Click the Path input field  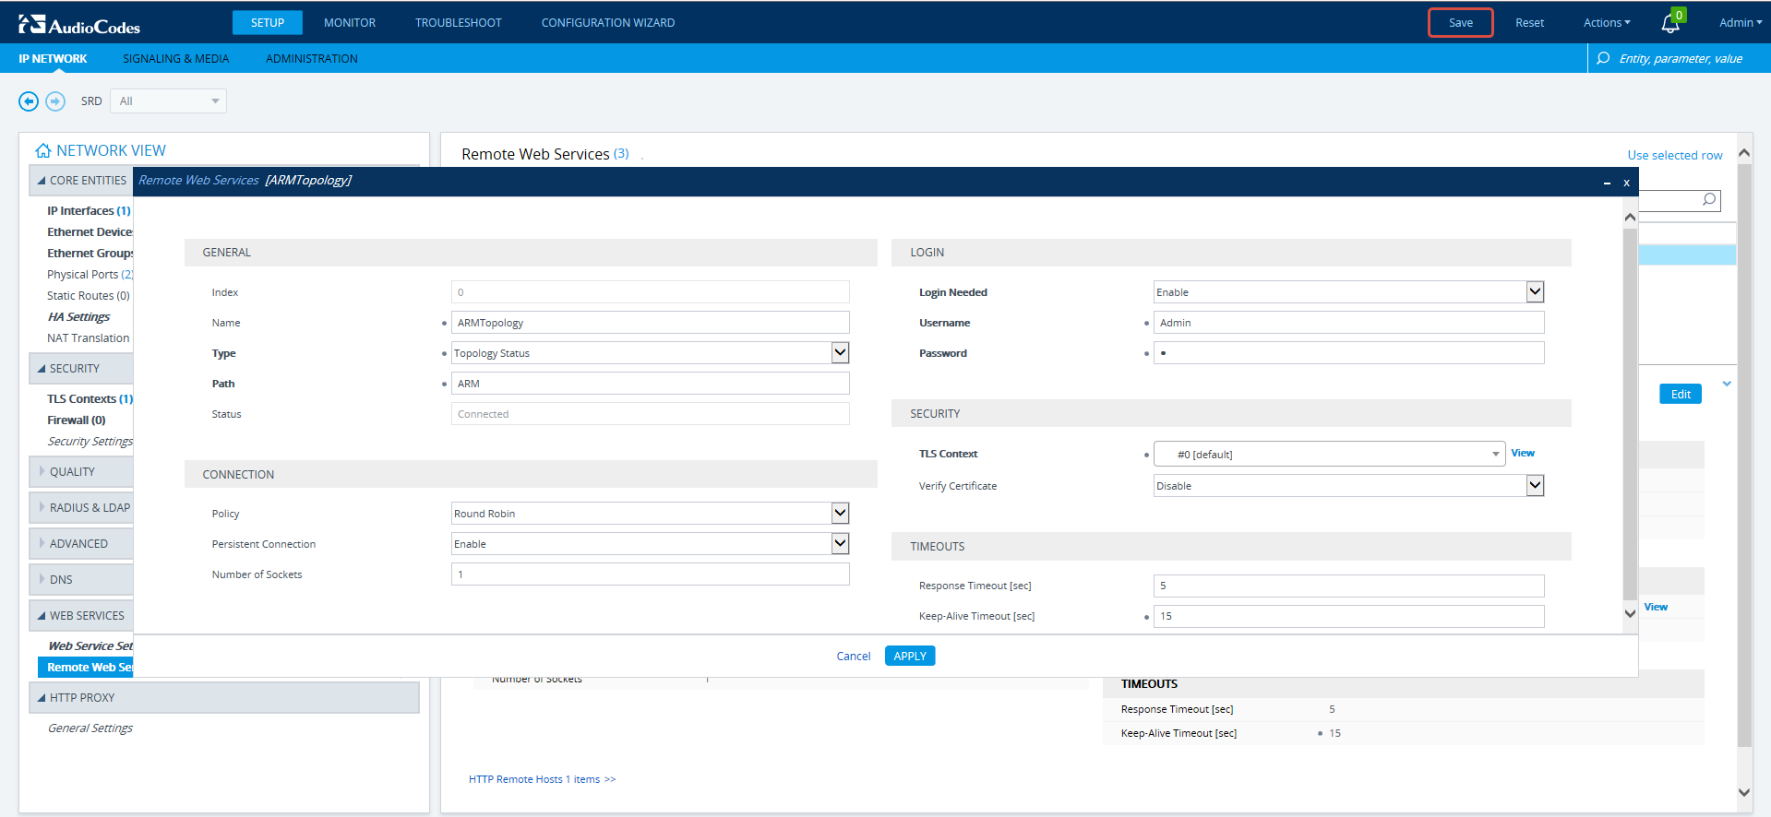click(x=651, y=384)
